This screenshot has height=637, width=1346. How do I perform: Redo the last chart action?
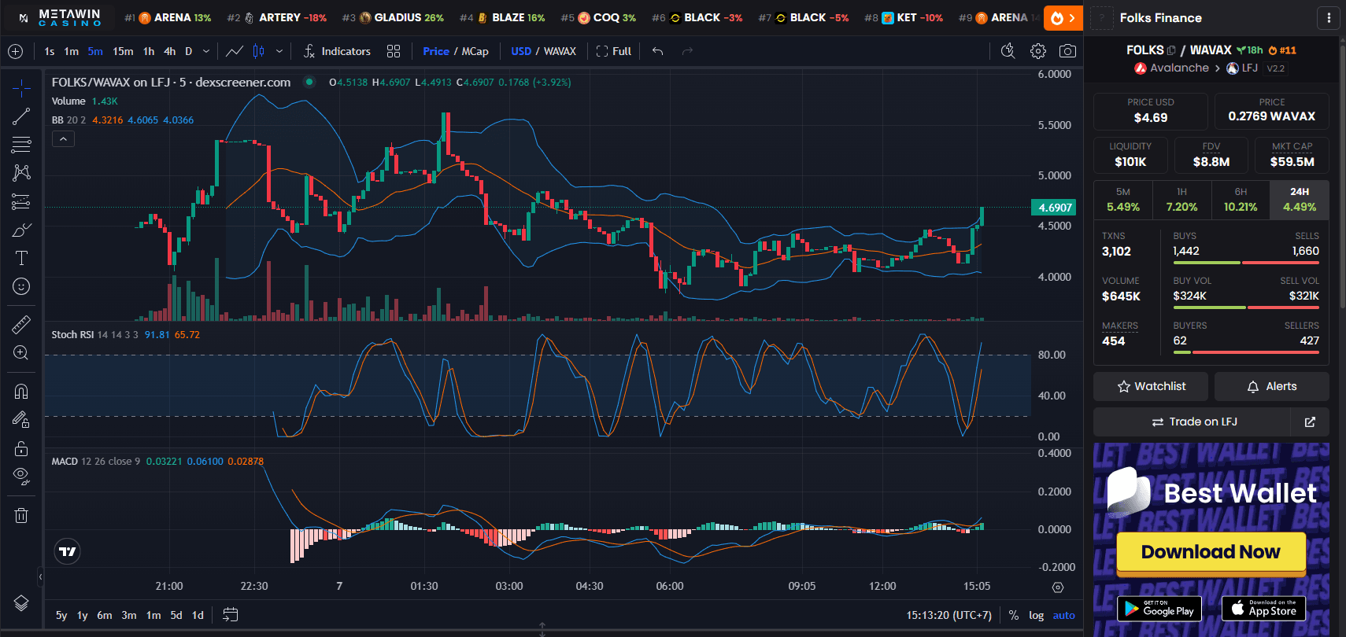687,51
